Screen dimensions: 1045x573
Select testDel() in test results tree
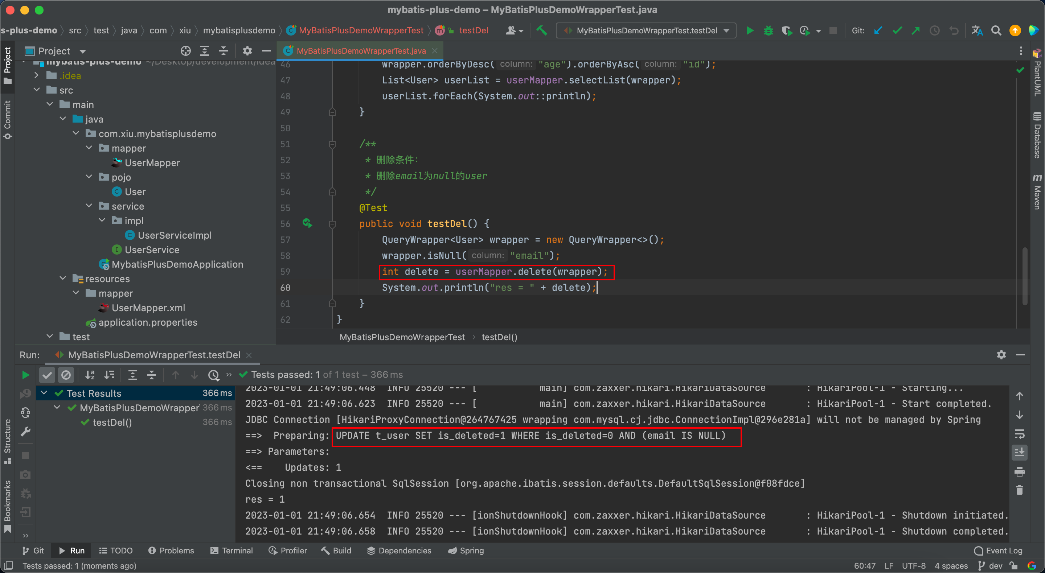click(x=112, y=422)
